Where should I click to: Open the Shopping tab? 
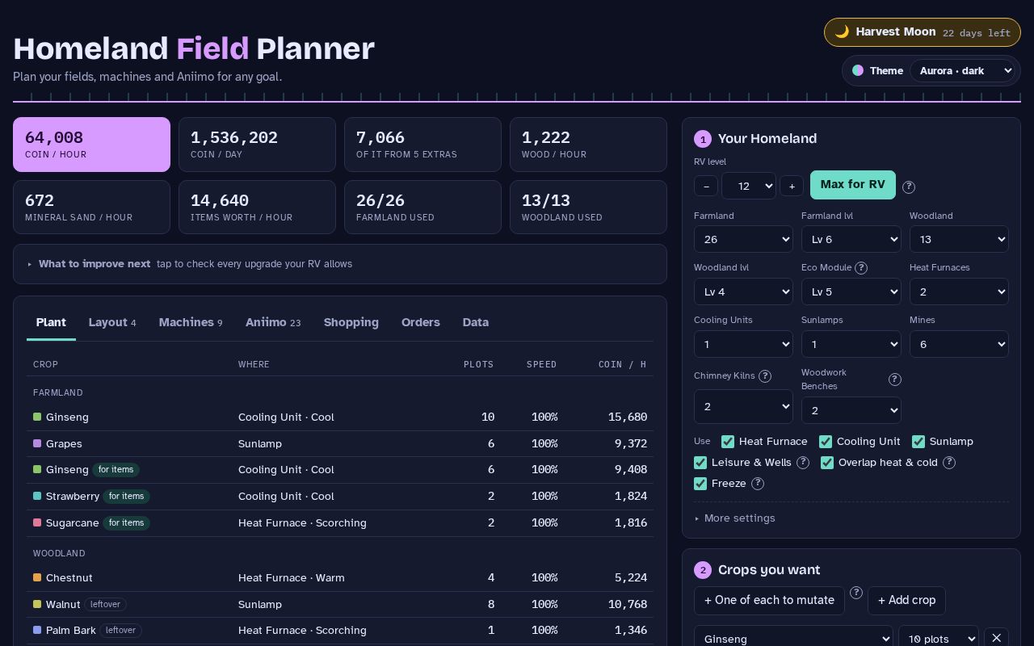point(351,322)
